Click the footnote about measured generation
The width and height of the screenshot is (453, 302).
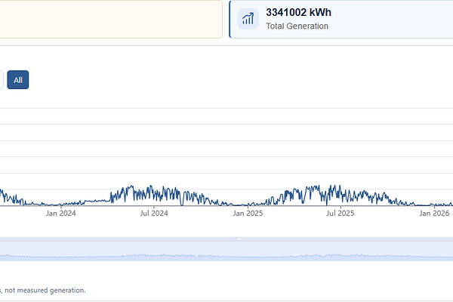[x=43, y=290]
